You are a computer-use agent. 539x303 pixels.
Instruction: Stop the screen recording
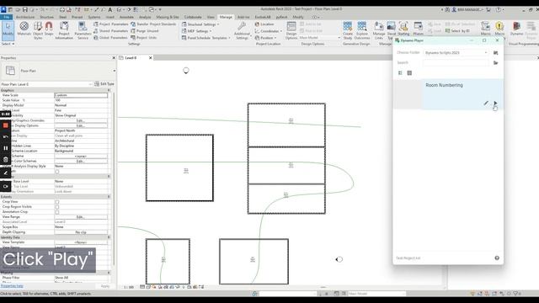[6, 125]
